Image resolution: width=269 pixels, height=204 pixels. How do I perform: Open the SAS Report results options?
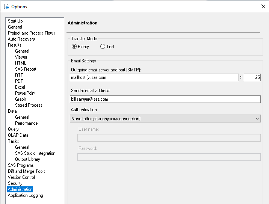[x=26, y=69]
